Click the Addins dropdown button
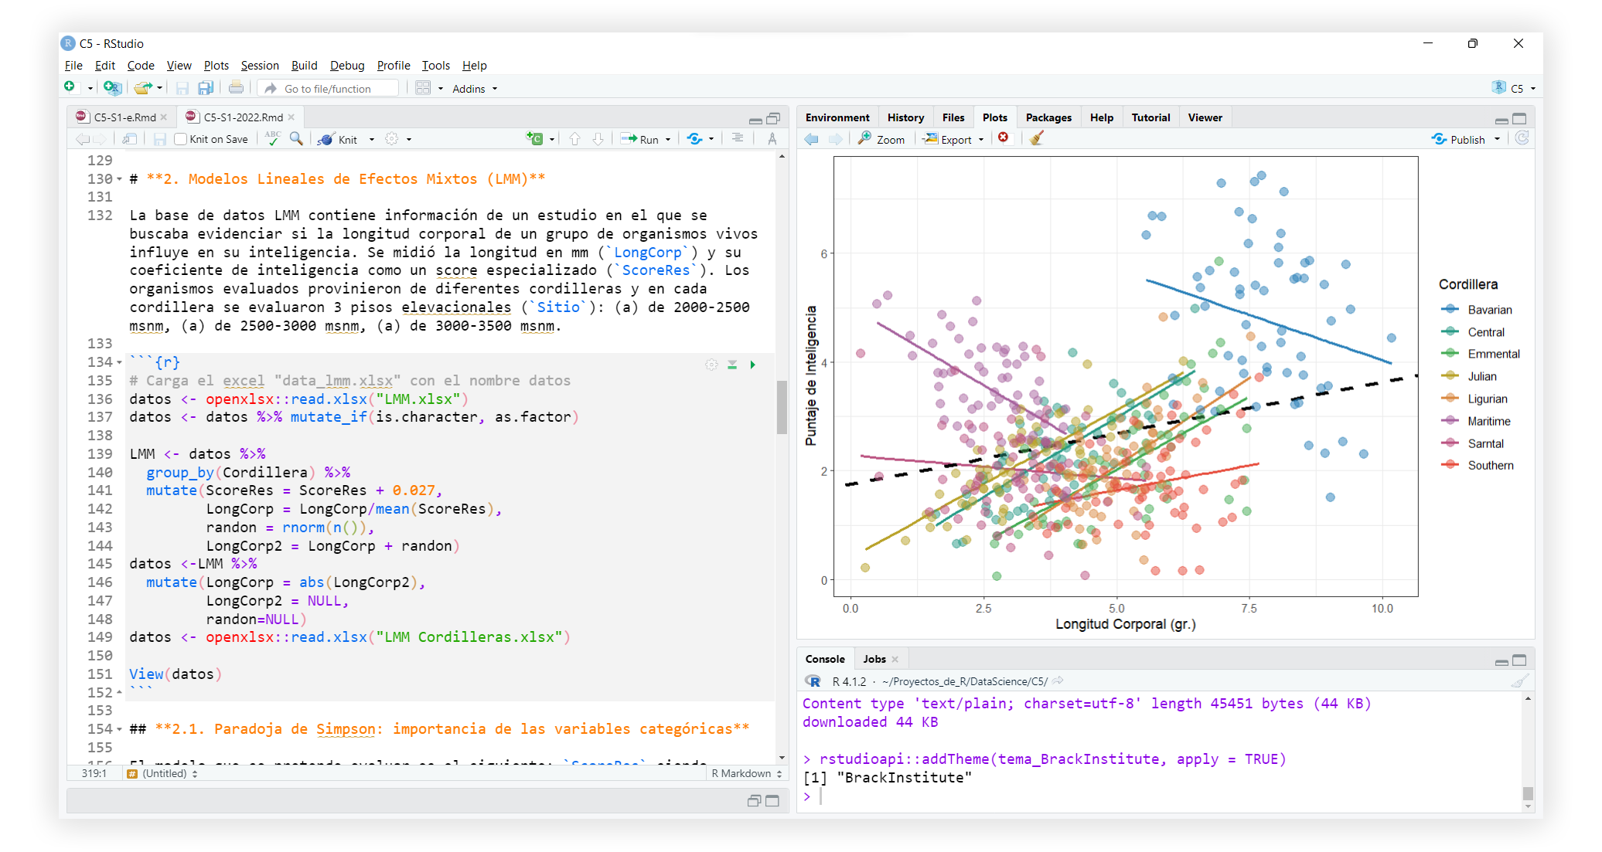 coord(475,89)
